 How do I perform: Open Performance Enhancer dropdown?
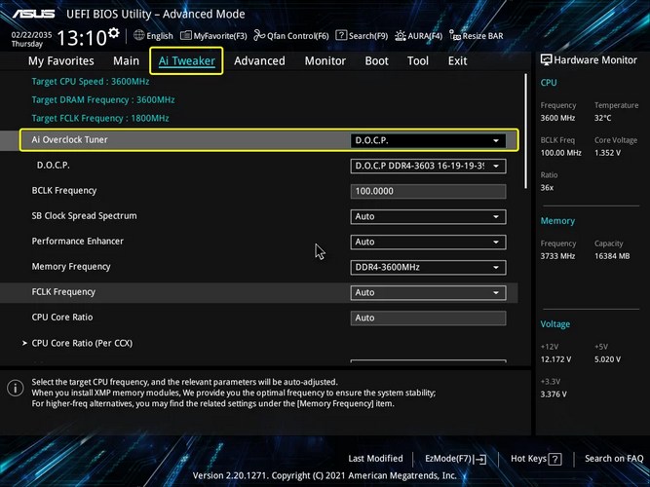tap(428, 242)
